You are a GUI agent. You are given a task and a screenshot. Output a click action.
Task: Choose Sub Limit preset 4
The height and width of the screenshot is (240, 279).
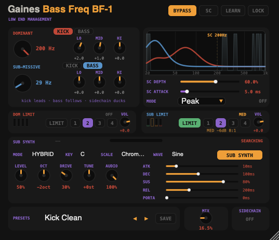(245, 123)
